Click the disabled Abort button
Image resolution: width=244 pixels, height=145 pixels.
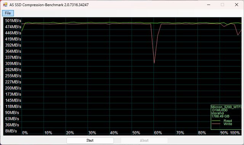[144, 140]
